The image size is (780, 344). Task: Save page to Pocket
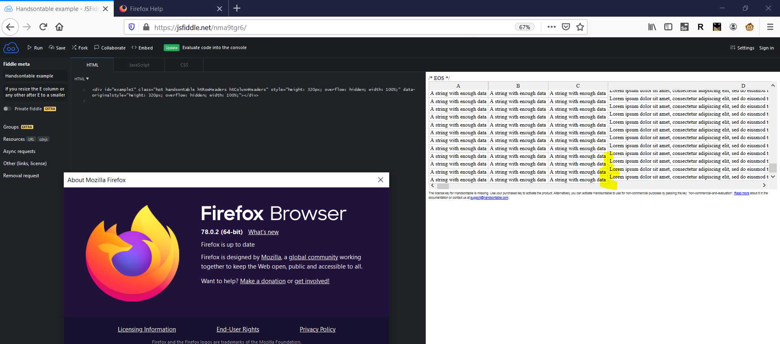pyautogui.click(x=566, y=27)
